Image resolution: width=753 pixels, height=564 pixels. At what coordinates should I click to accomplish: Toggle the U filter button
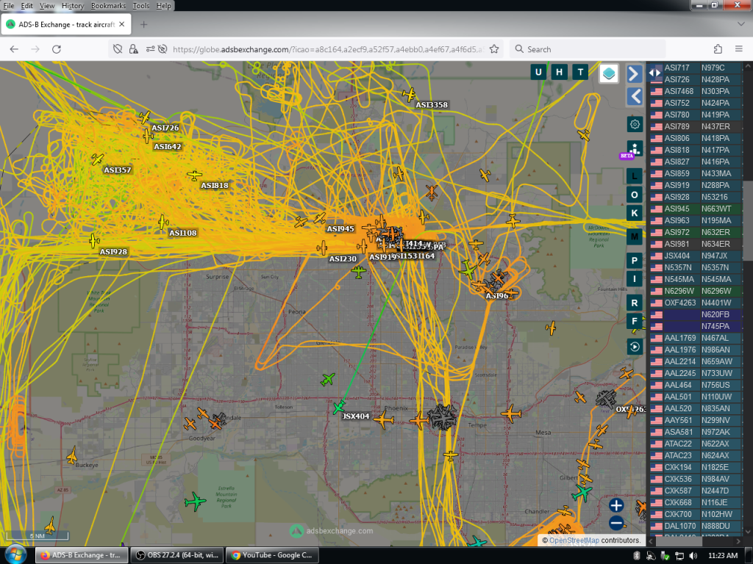click(x=538, y=73)
